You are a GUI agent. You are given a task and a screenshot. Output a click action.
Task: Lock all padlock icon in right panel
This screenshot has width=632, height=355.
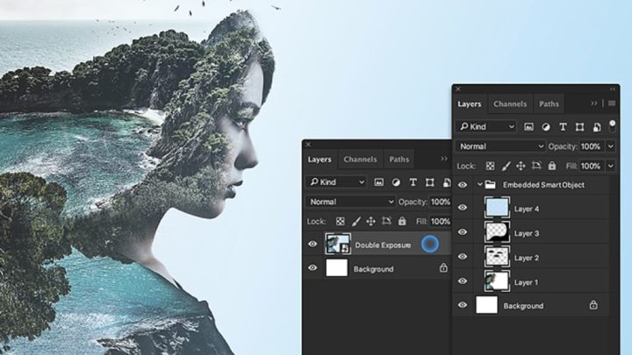tap(552, 166)
